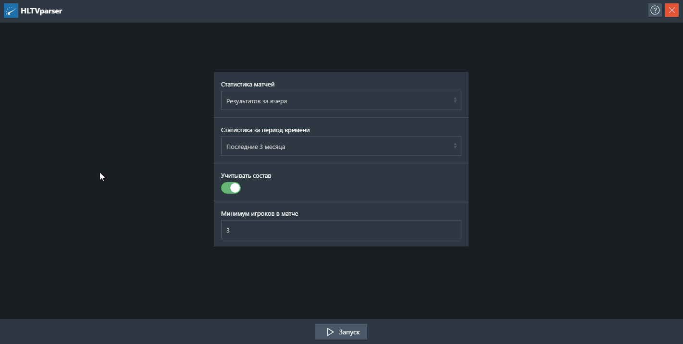Open the Статистика за период времени dropdown

coord(341,146)
